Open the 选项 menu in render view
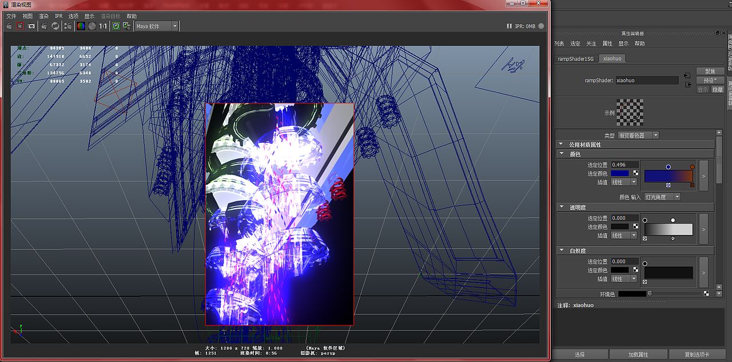Image resolution: width=732 pixels, height=362 pixels. pyautogui.click(x=73, y=17)
